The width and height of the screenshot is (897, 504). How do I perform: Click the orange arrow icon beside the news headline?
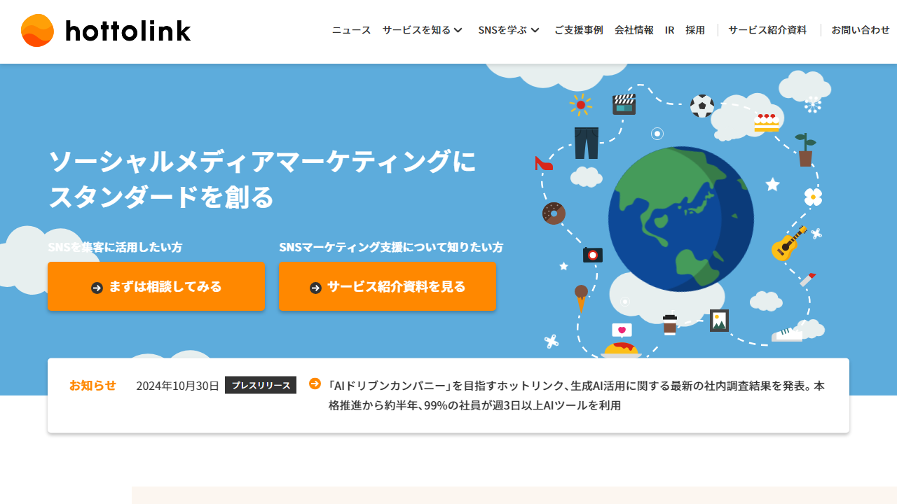[x=315, y=384]
